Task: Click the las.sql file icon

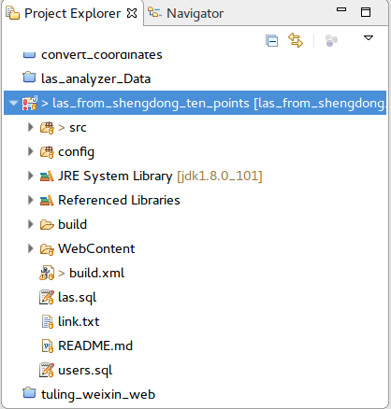Action: [47, 297]
